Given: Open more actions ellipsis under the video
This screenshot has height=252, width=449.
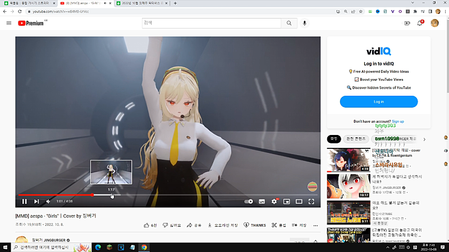Looking at the screenshot, I should coord(315,226).
